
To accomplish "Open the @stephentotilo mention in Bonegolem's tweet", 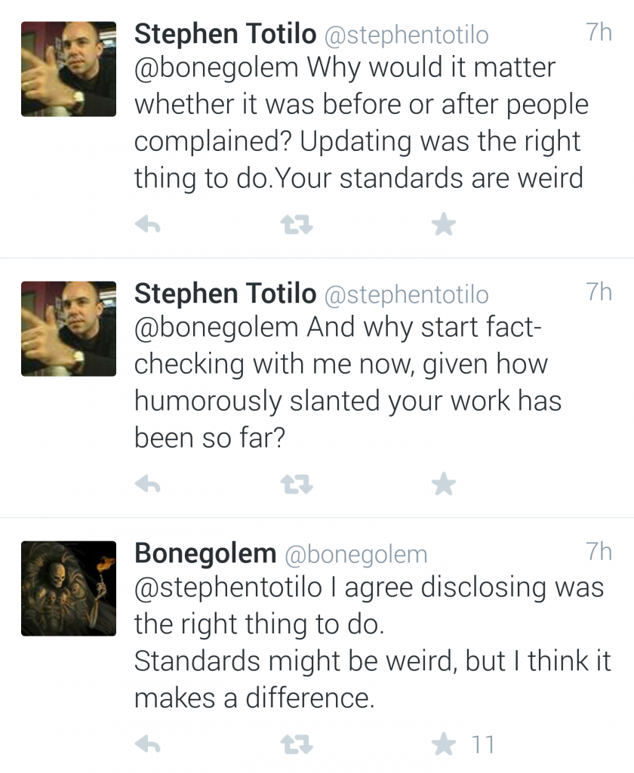I will click(x=228, y=587).
